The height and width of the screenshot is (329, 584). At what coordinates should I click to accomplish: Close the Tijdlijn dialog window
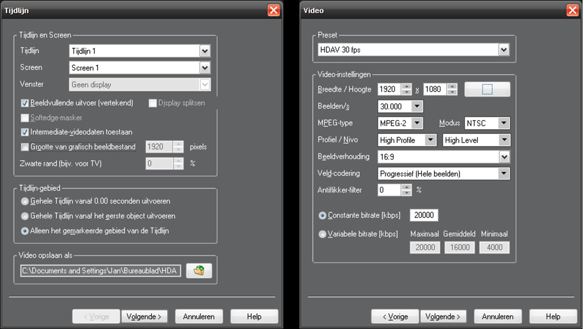click(273, 10)
